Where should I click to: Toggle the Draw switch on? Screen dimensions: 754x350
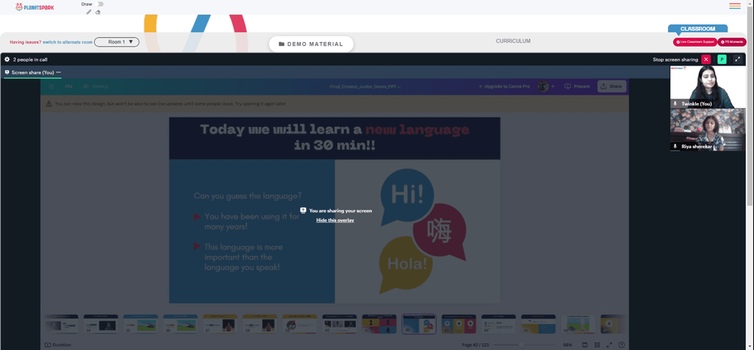click(x=99, y=4)
